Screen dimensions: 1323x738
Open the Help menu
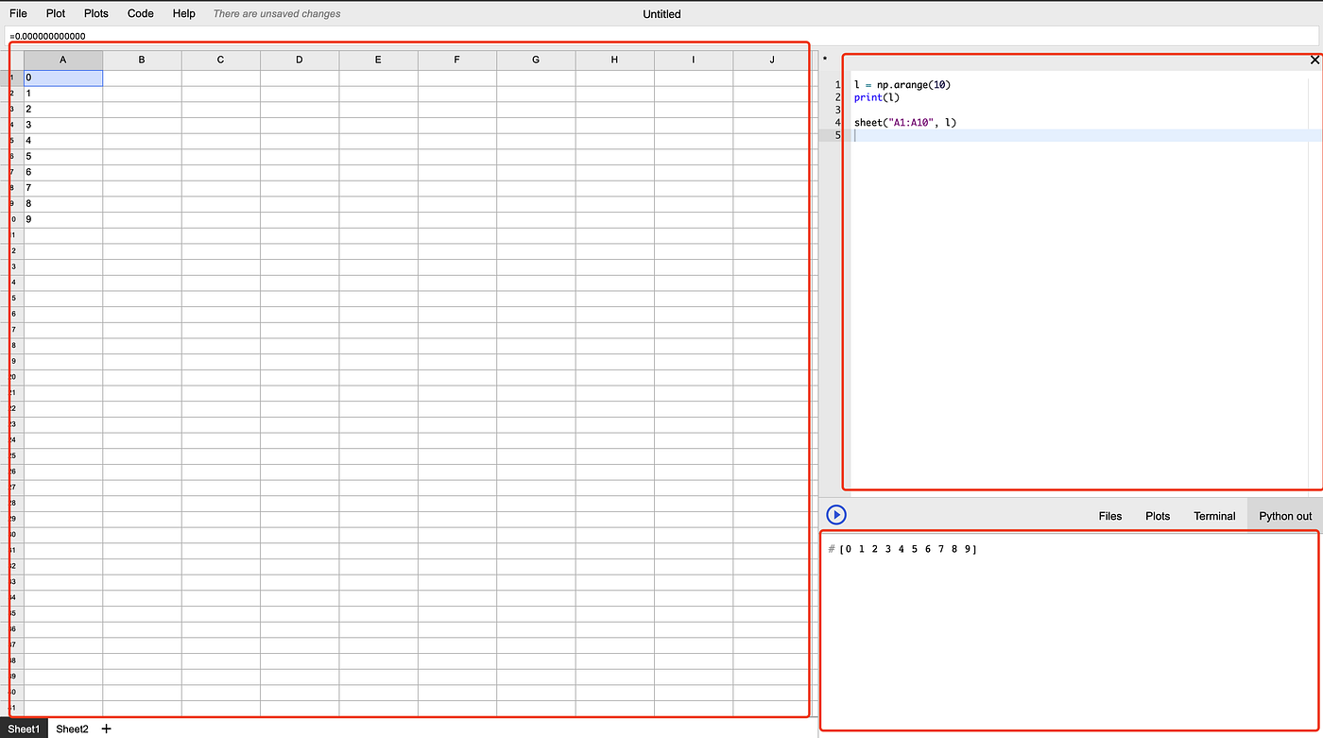pyautogui.click(x=183, y=13)
